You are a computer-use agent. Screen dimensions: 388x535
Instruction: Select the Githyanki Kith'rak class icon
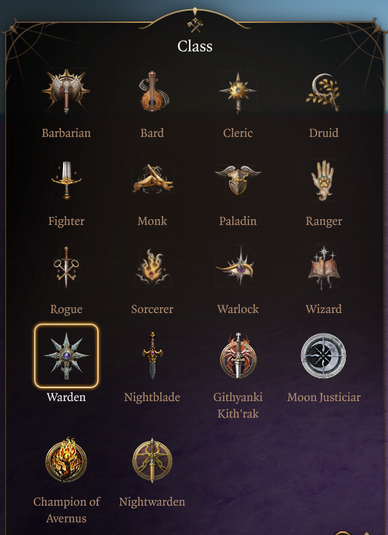point(238,355)
